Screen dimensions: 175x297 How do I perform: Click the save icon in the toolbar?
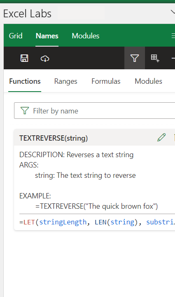tap(24, 58)
